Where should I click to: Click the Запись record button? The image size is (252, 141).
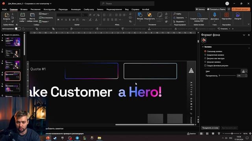[x=200, y=9]
